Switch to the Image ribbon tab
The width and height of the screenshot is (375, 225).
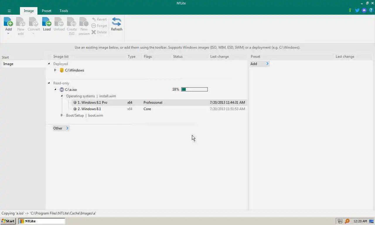click(29, 11)
